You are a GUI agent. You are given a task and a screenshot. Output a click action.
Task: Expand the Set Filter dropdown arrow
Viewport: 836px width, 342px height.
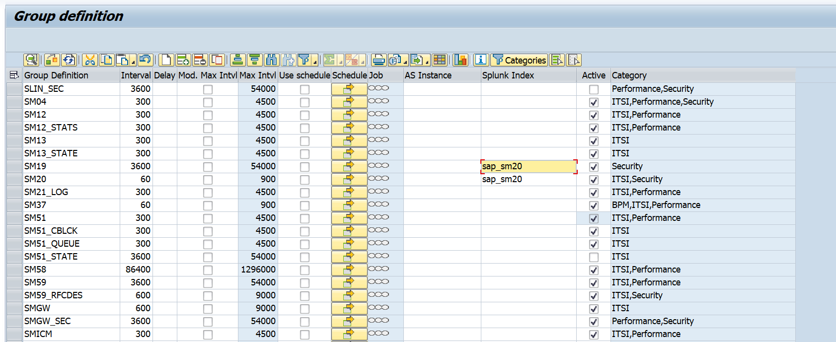(x=315, y=63)
